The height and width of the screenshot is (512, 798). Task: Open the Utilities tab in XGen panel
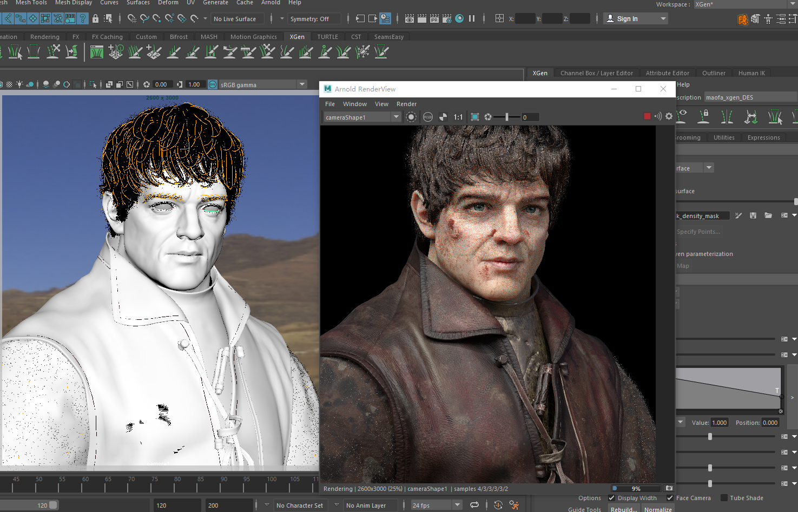coord(724,137)
